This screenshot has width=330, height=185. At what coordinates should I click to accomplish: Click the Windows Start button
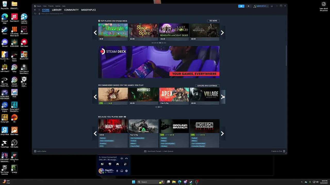tap(134, 182)
